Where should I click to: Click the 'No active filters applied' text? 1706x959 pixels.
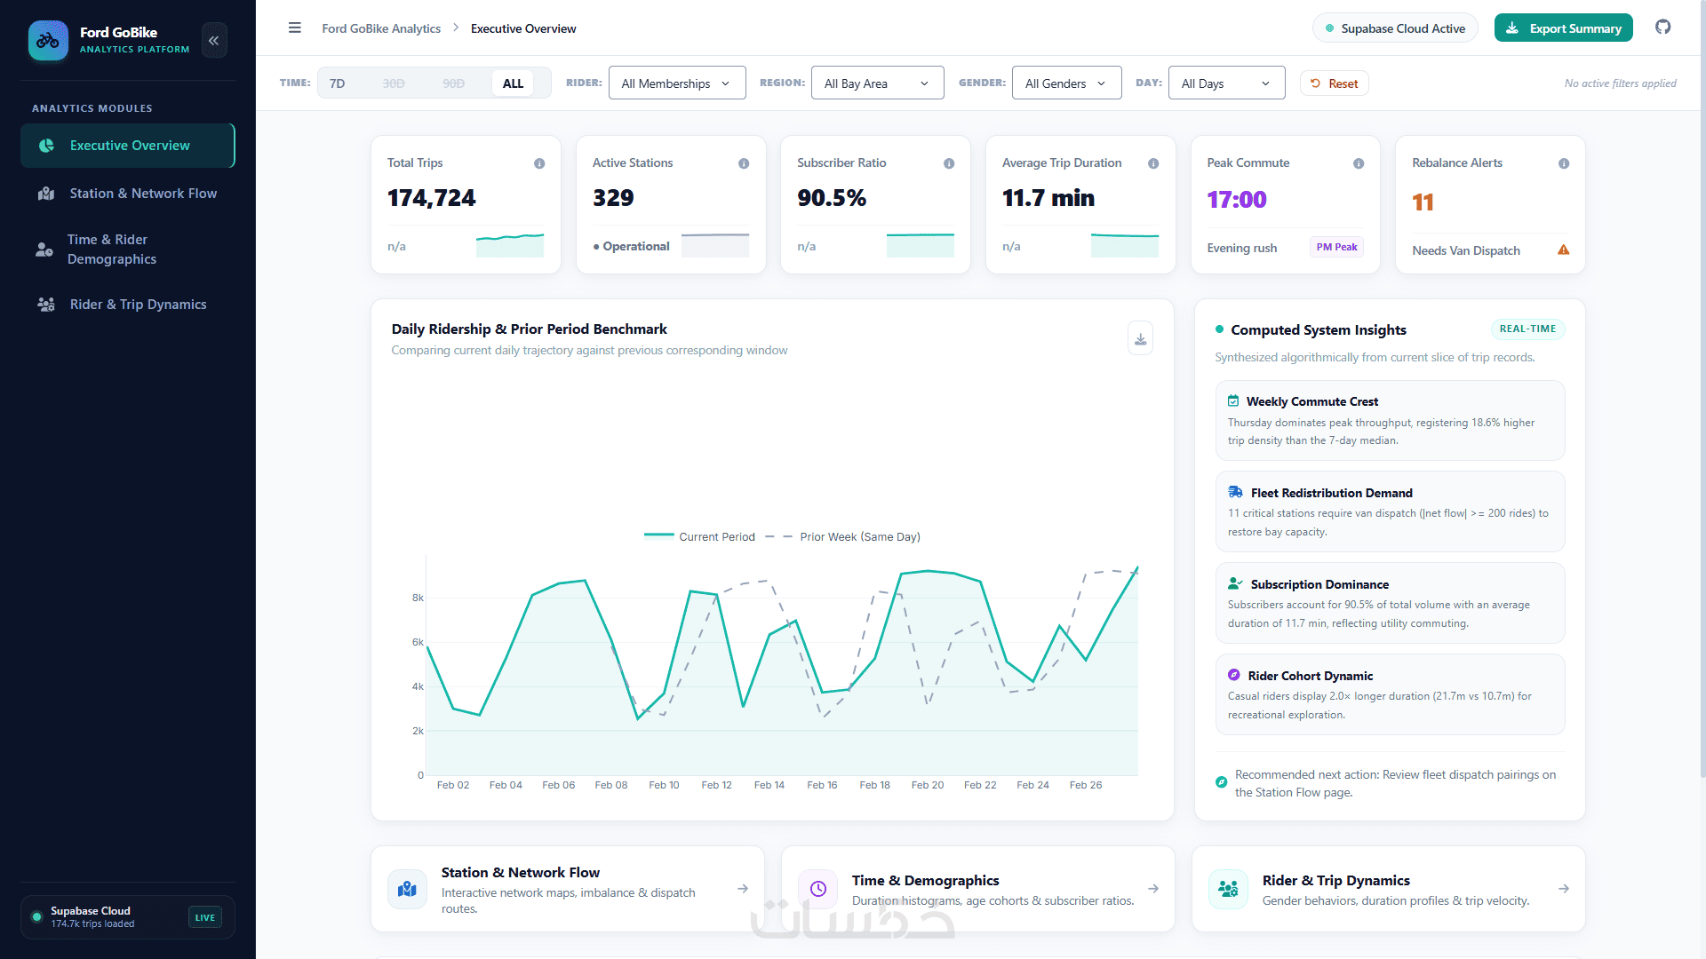1621,83
